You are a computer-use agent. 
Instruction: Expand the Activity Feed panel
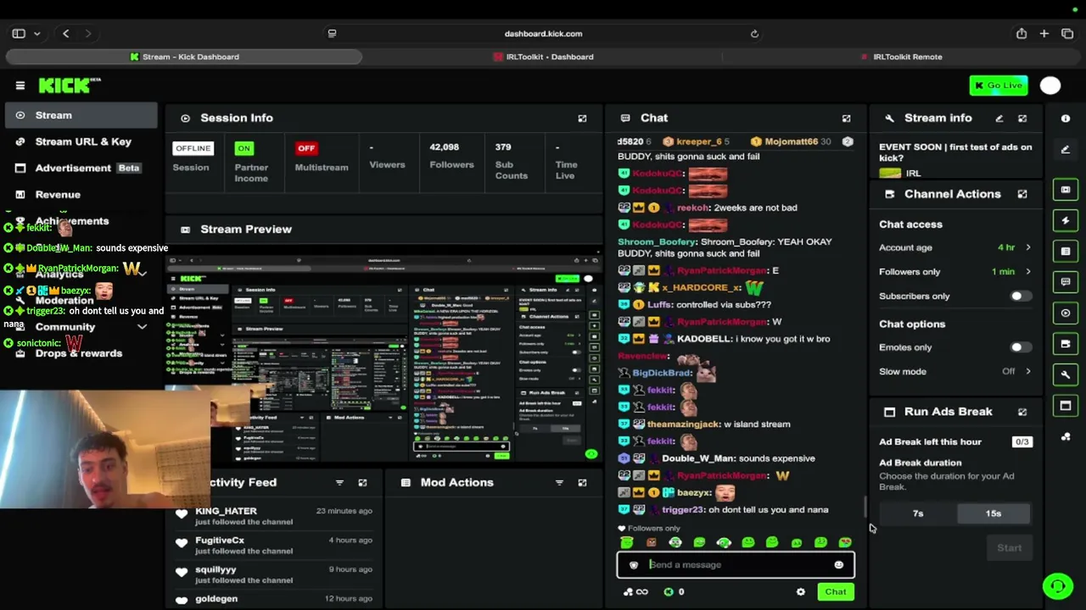click(362, 483)
